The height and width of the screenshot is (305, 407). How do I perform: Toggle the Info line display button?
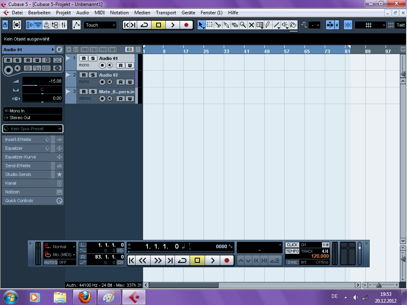point(38,25)
